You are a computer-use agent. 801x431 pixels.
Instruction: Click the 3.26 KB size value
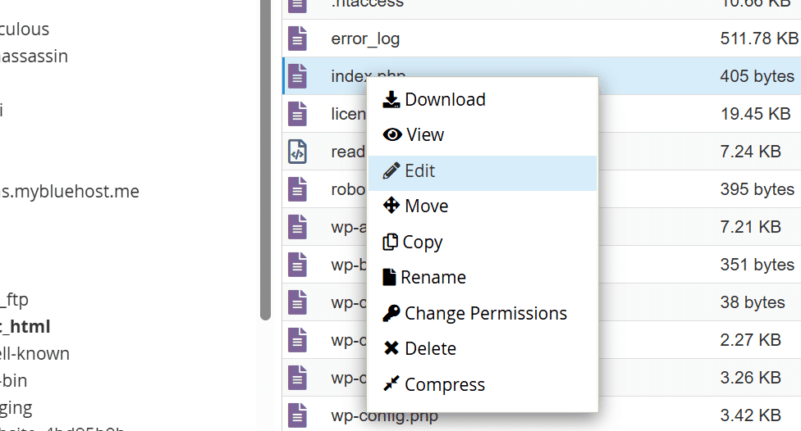750,378
